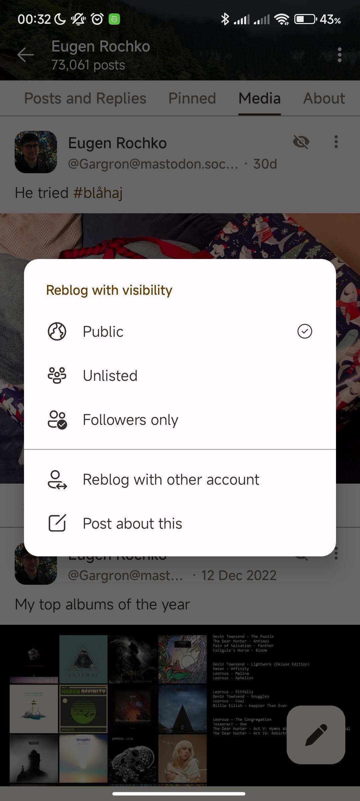Screen dimensions: 360x801
Task: Switch to the About tab
Action: [x=324, y=98]
